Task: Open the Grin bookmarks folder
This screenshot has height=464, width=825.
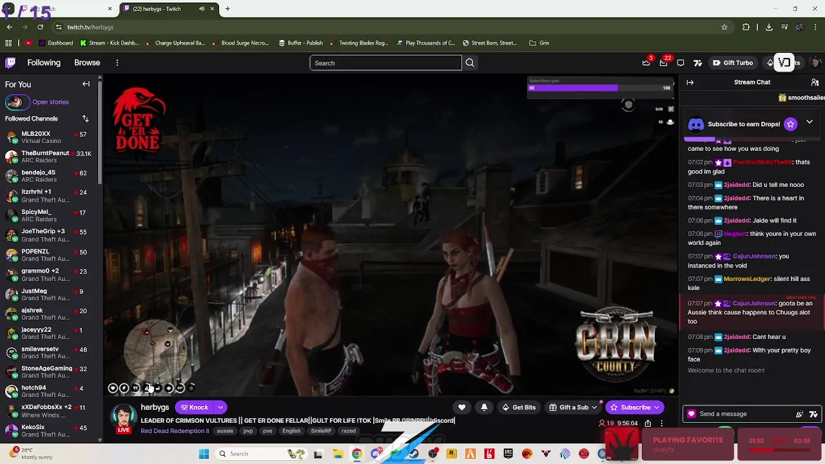Action: click(x=539, y=43)
